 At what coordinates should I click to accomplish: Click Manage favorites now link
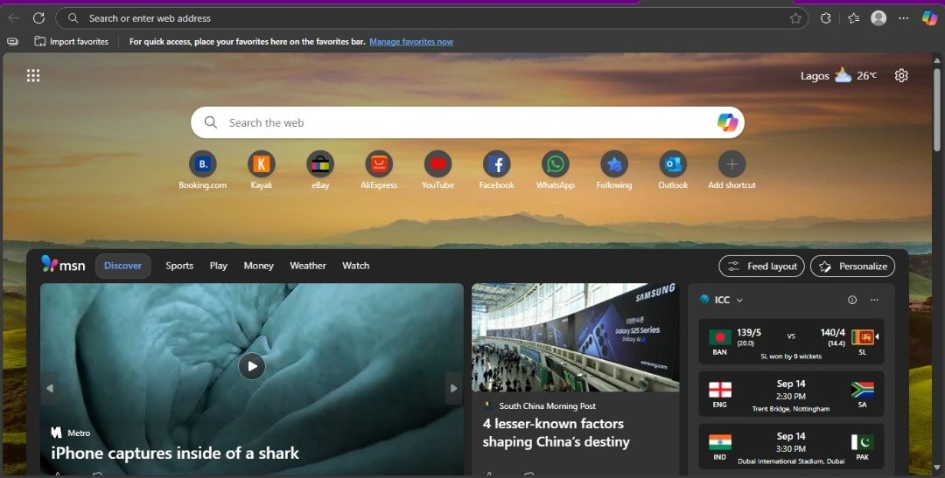tap(411, 42)
